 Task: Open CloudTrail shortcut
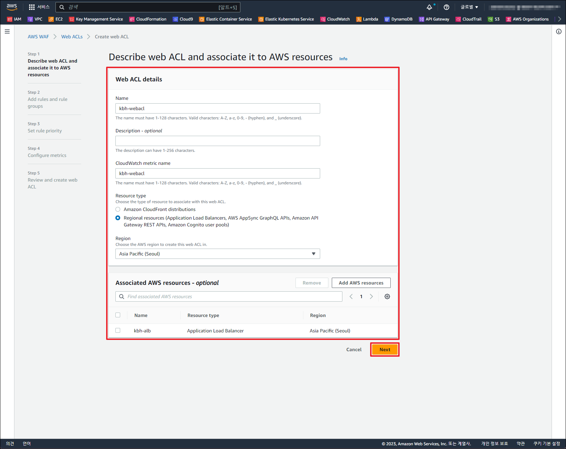pos(468,19)
